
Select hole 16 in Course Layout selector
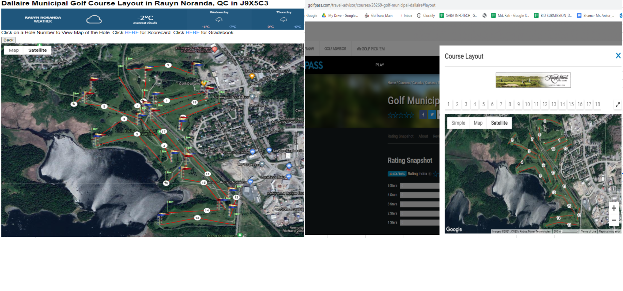point(580,104)
